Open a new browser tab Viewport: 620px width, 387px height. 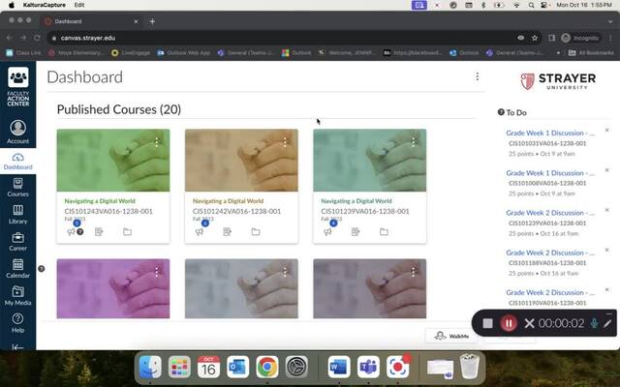coord(152,21)
